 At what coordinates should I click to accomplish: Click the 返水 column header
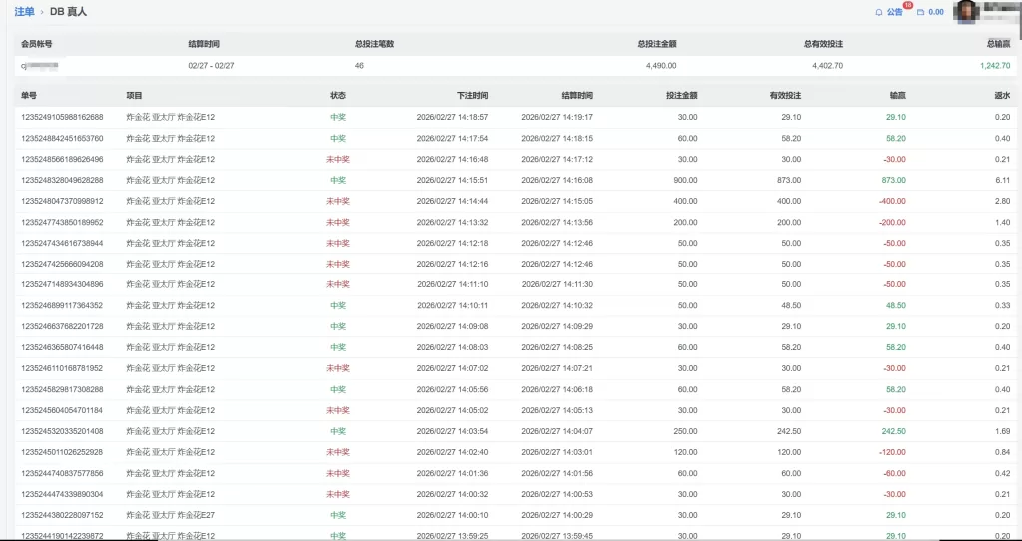[x=1002, y=96]
